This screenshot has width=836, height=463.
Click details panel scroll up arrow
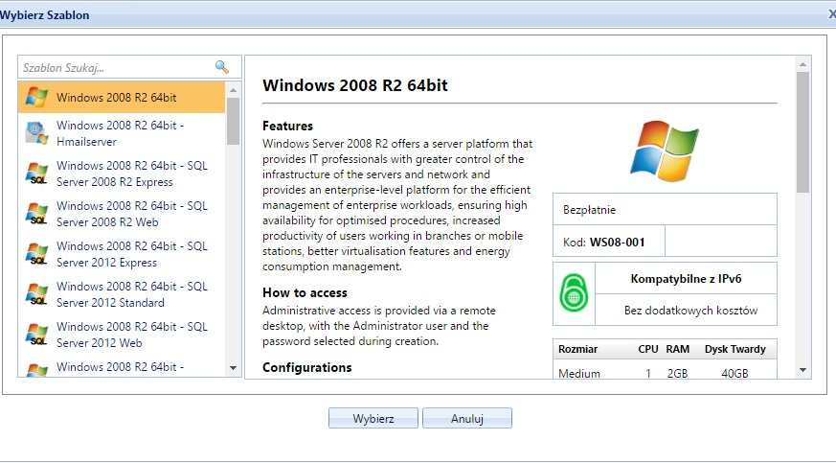802,64
